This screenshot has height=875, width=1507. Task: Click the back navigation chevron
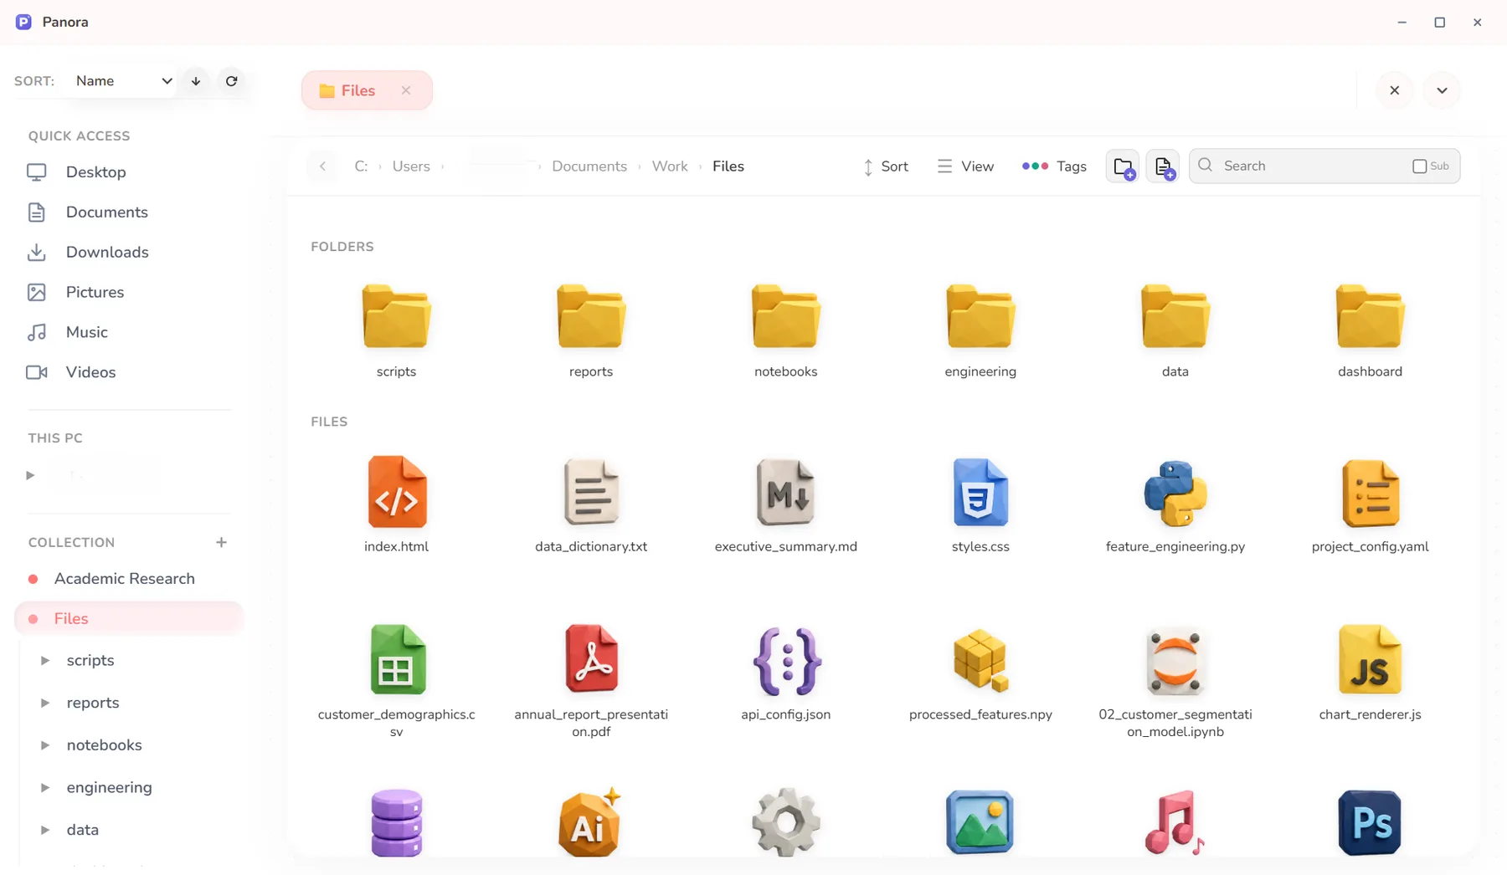point(322,166)
